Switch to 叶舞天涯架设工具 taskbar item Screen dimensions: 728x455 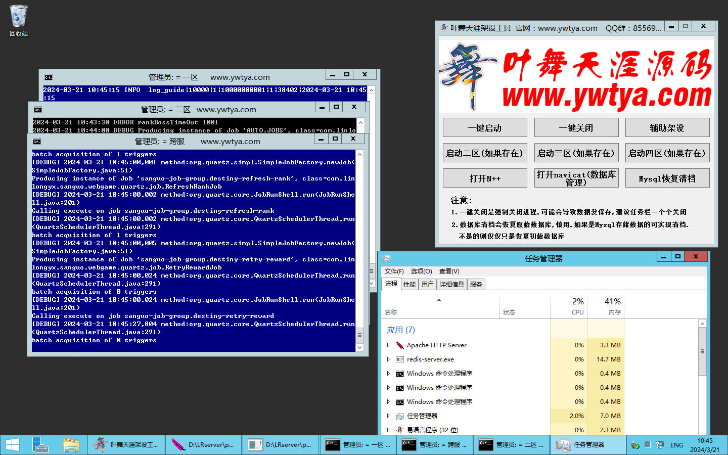pyautogui.click(x=126, y=445)
